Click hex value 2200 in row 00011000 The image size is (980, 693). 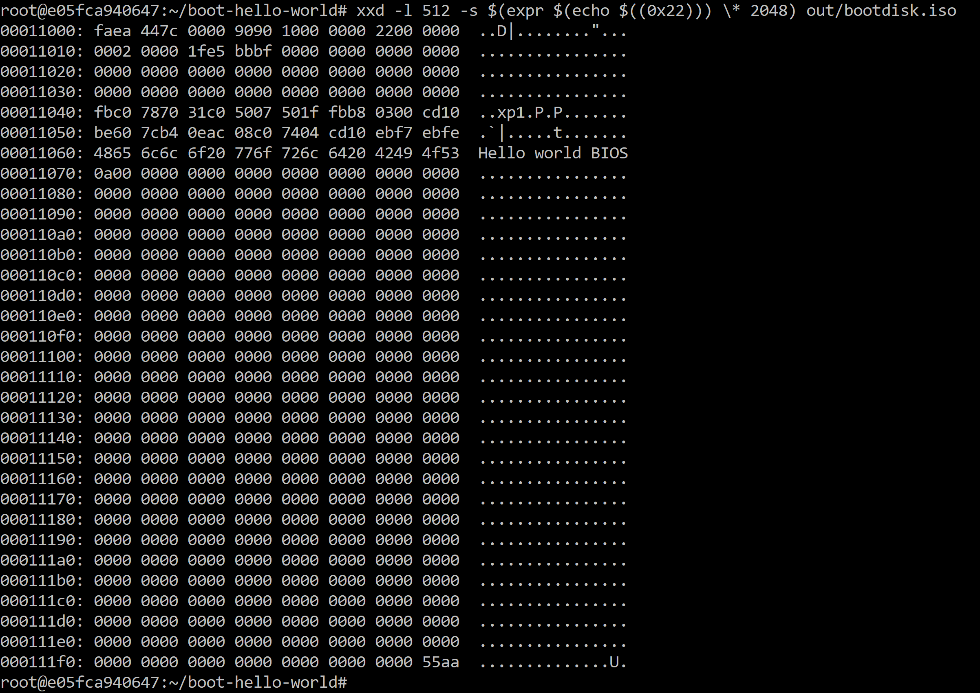click(394, 31)
